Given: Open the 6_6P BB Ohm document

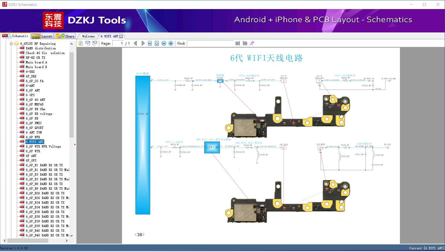Looking at the screenshot, I should coord(35,109).
